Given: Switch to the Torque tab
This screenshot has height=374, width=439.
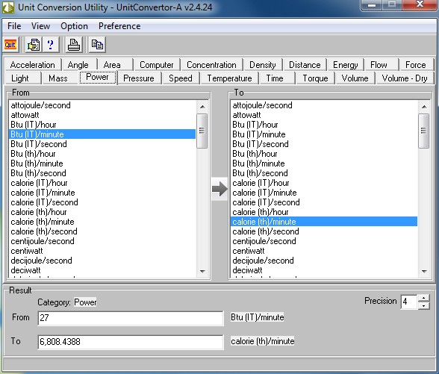Looking at the screenshot, I should pyautogui.click(x=315, y=78).
